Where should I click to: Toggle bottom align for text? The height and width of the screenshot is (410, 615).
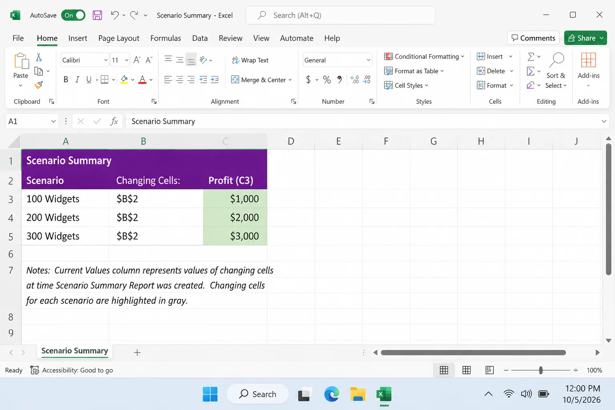(191, 60)
